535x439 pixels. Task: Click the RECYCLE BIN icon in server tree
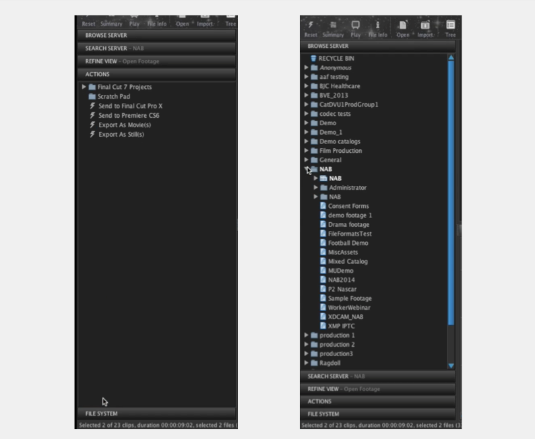coord(313,59)
